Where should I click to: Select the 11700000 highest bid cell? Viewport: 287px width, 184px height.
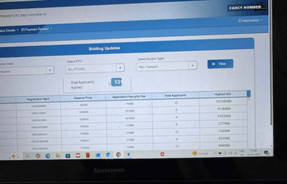click(x=224, y=101)
